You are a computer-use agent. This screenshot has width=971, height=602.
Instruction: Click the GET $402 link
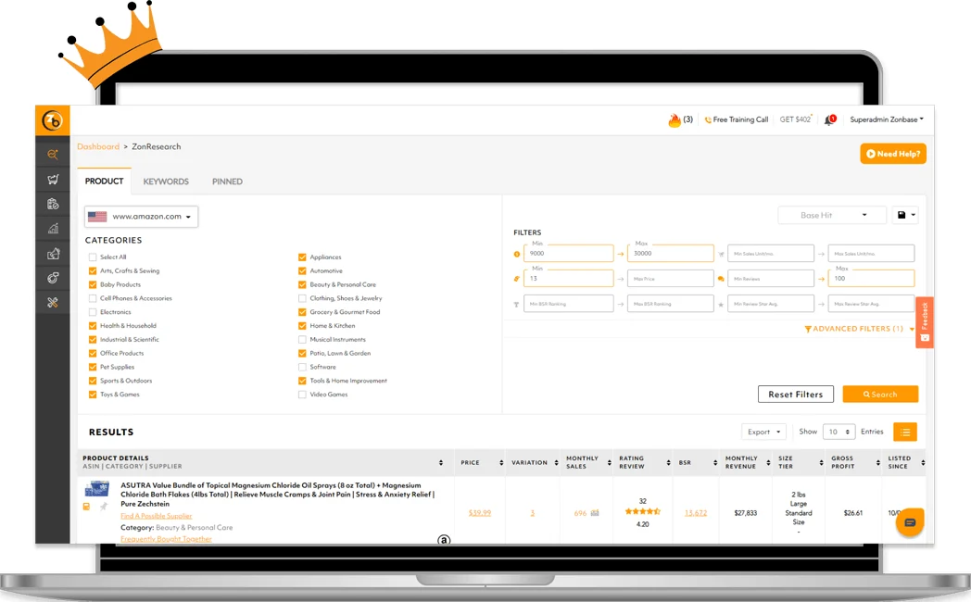pos(796,119)
